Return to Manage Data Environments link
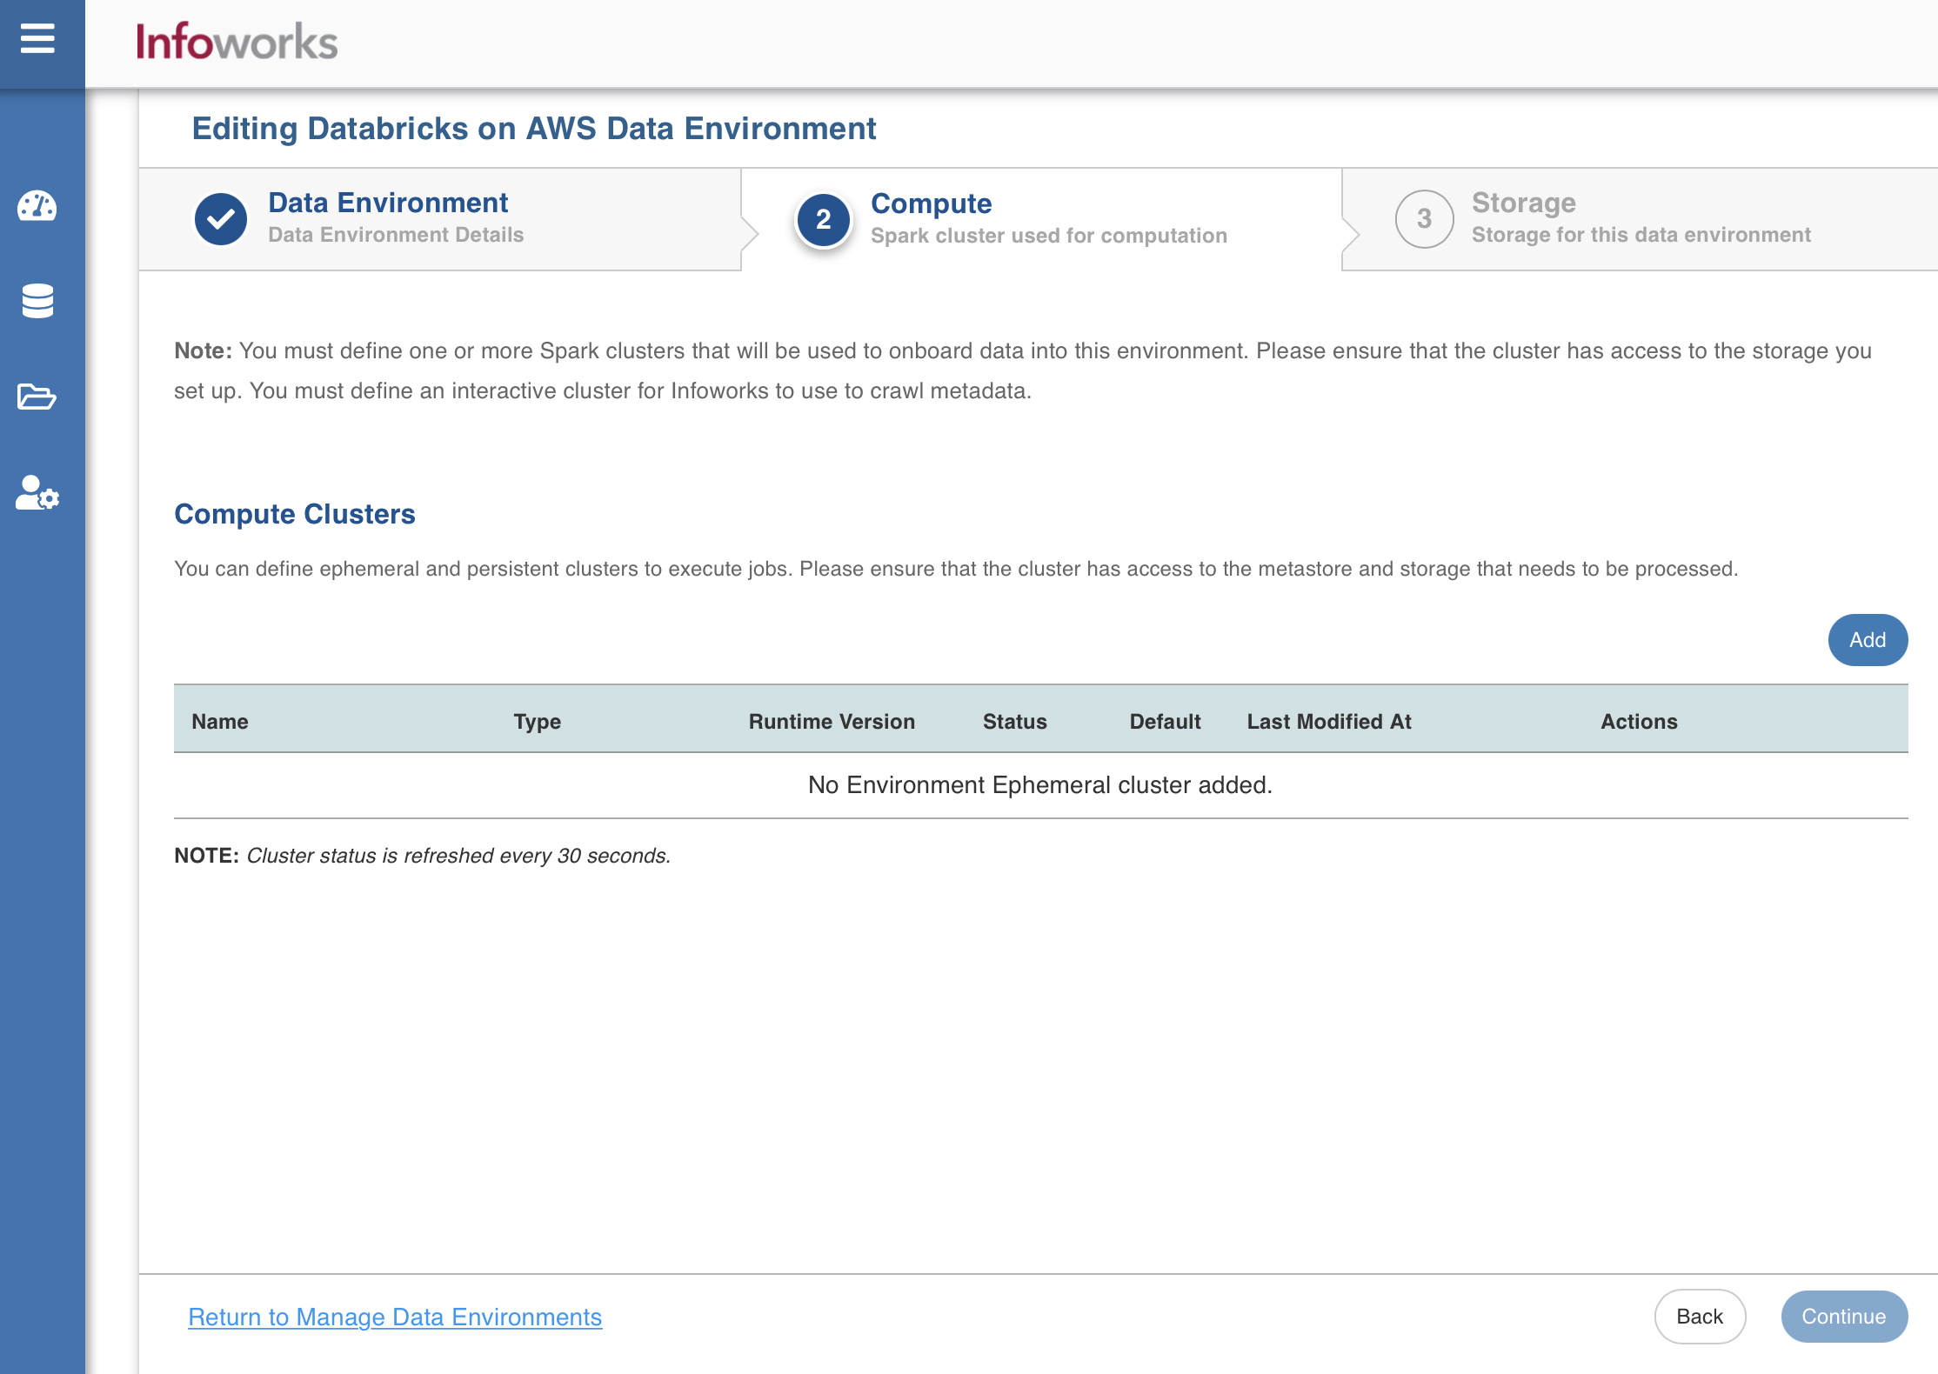Screen dimensions: 1938x1374 [395, 1317]
